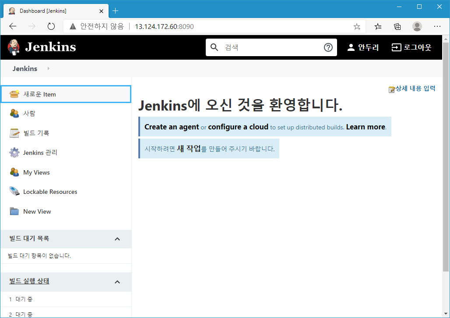Expand the breadcrumb arrow next to Jenkins
450x318 pixels.
(x=48, y=68)
